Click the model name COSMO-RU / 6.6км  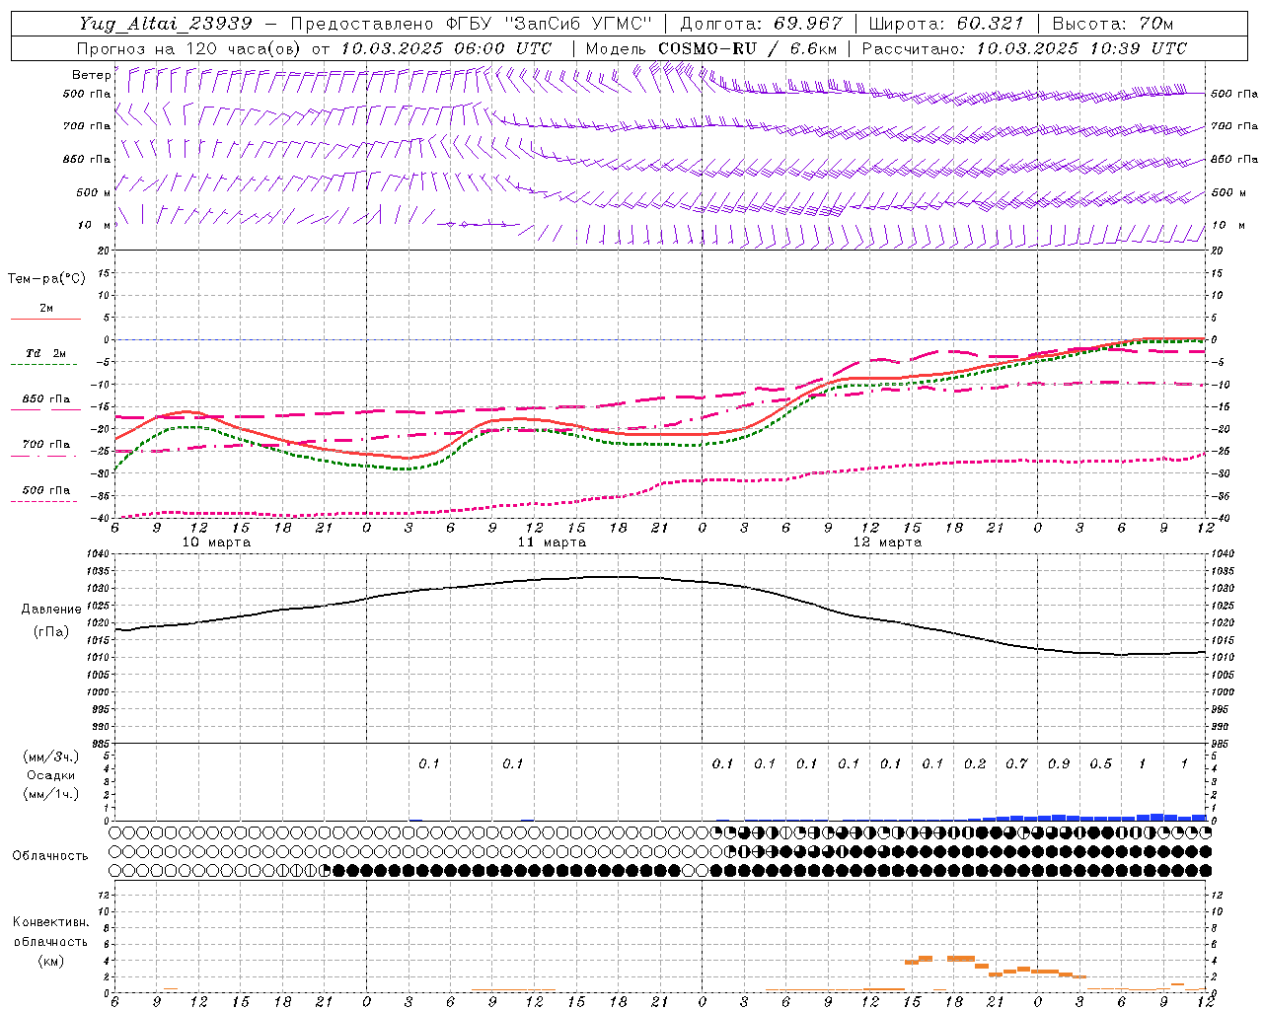(x=747, y=48)
